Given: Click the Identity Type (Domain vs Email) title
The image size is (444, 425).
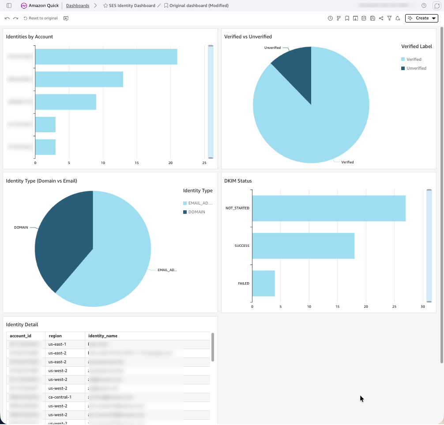Looking at the screenshot, I should coord(41,181).
